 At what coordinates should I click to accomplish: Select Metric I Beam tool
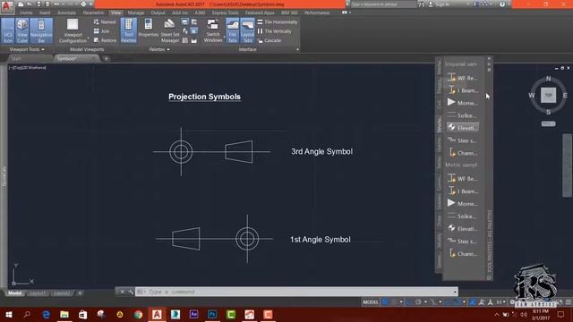(x=463, y=191)
